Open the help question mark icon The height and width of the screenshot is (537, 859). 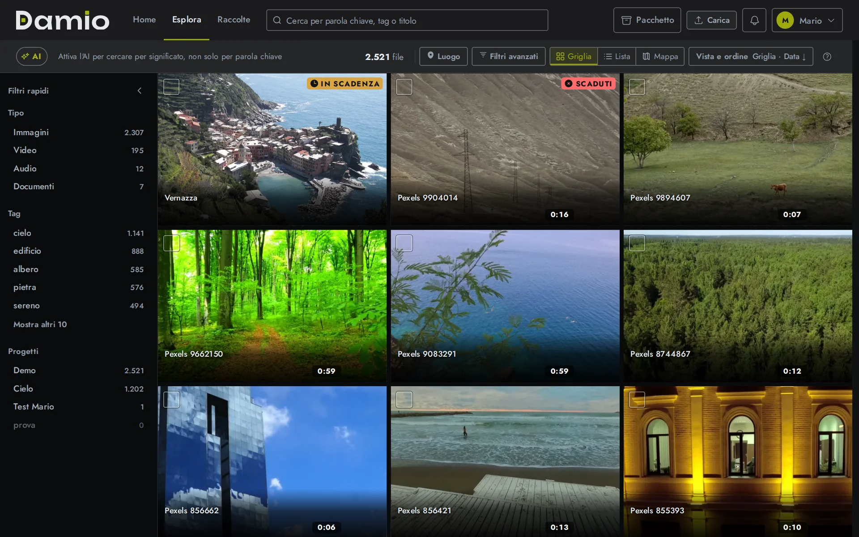827,57
